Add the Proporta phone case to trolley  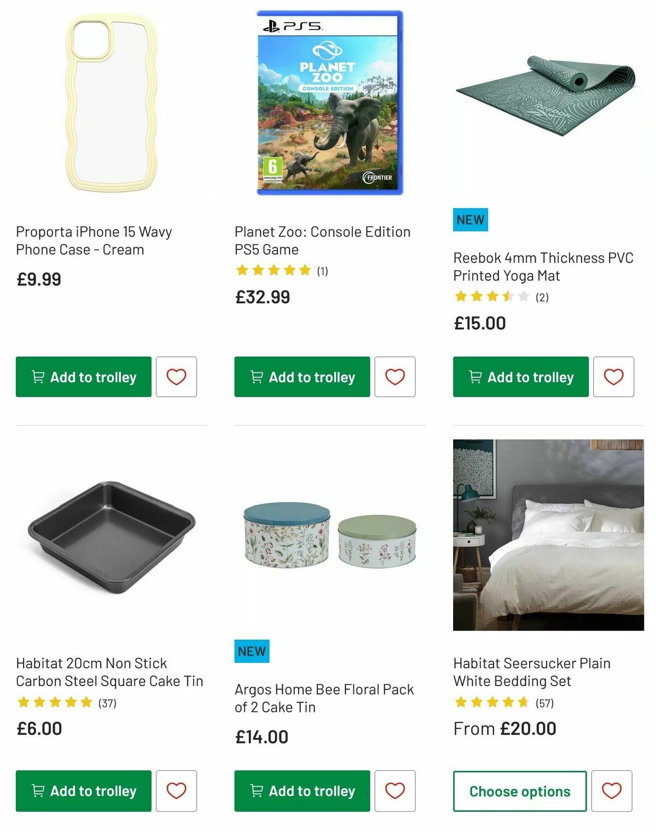coord(83,376)
